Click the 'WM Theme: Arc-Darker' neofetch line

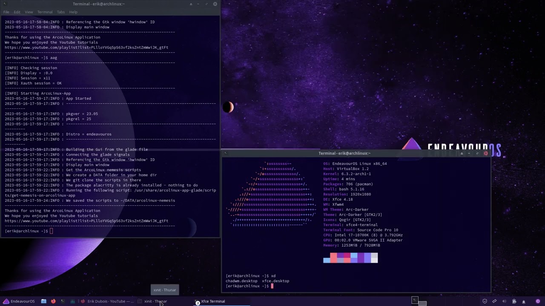(x=346, y=210)
